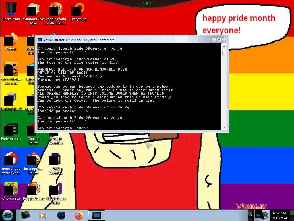Show hidden system tray icons arrow
Viewport: 294px width, 221px height.
pyautogui.click(x=251, y=215)
